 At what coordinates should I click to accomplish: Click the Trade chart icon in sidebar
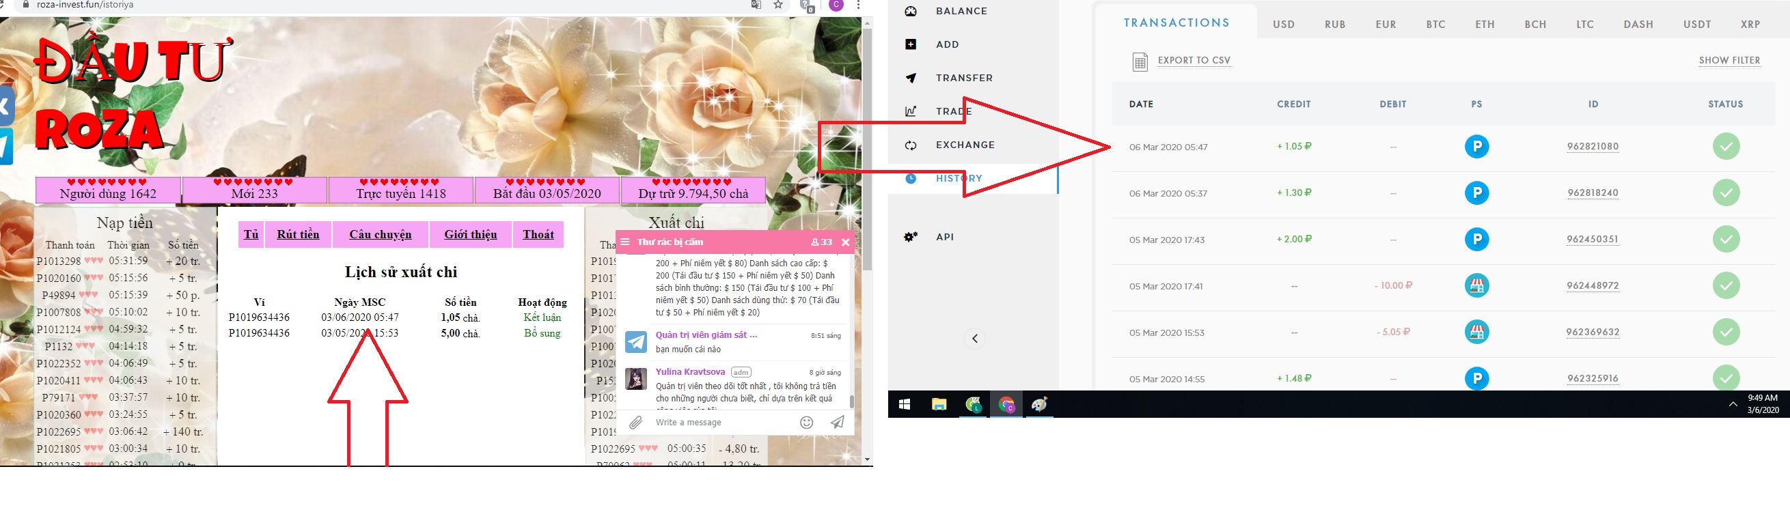(x=910, y=111)
